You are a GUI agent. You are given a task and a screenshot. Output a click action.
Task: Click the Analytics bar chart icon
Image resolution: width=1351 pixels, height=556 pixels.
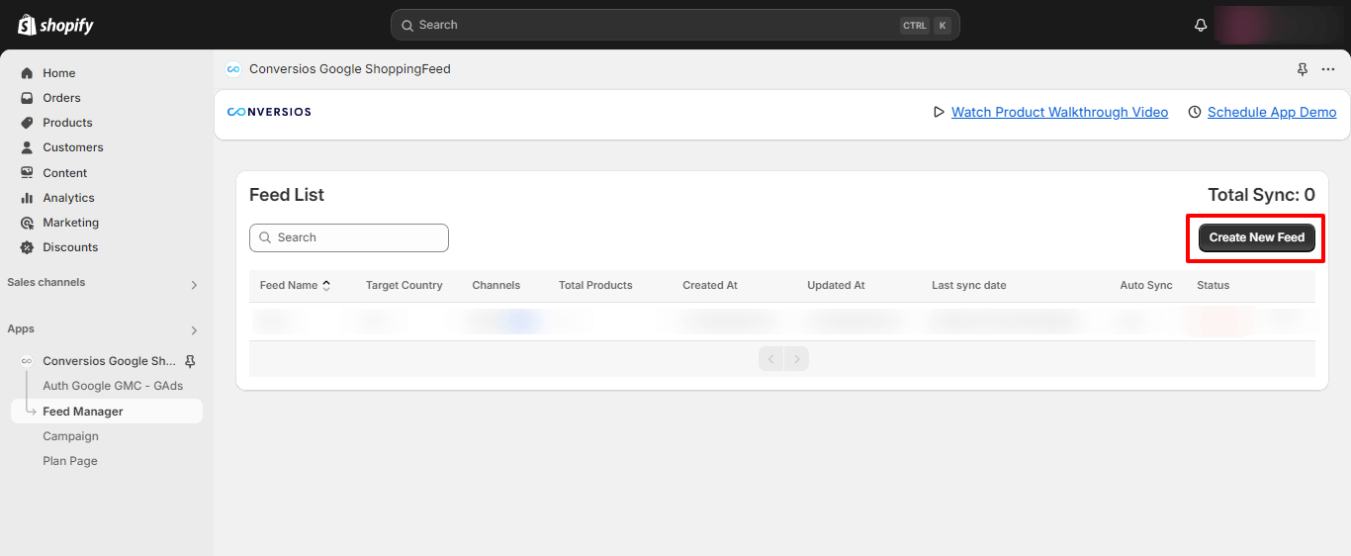coord(27,198)
